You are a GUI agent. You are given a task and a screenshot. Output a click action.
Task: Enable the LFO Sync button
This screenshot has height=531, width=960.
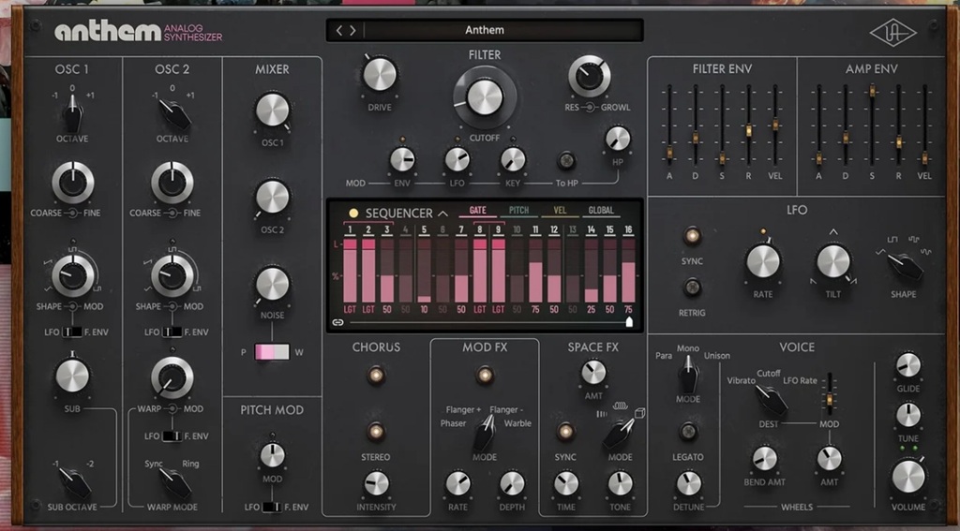click(692, 236)
